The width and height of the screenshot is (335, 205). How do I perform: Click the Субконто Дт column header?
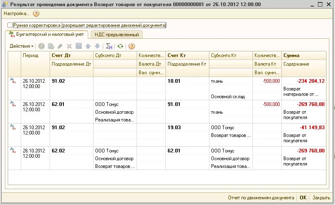[x=115, y=55]
